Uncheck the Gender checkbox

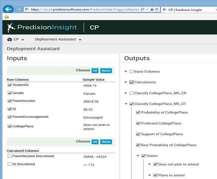tap(10, 93)
